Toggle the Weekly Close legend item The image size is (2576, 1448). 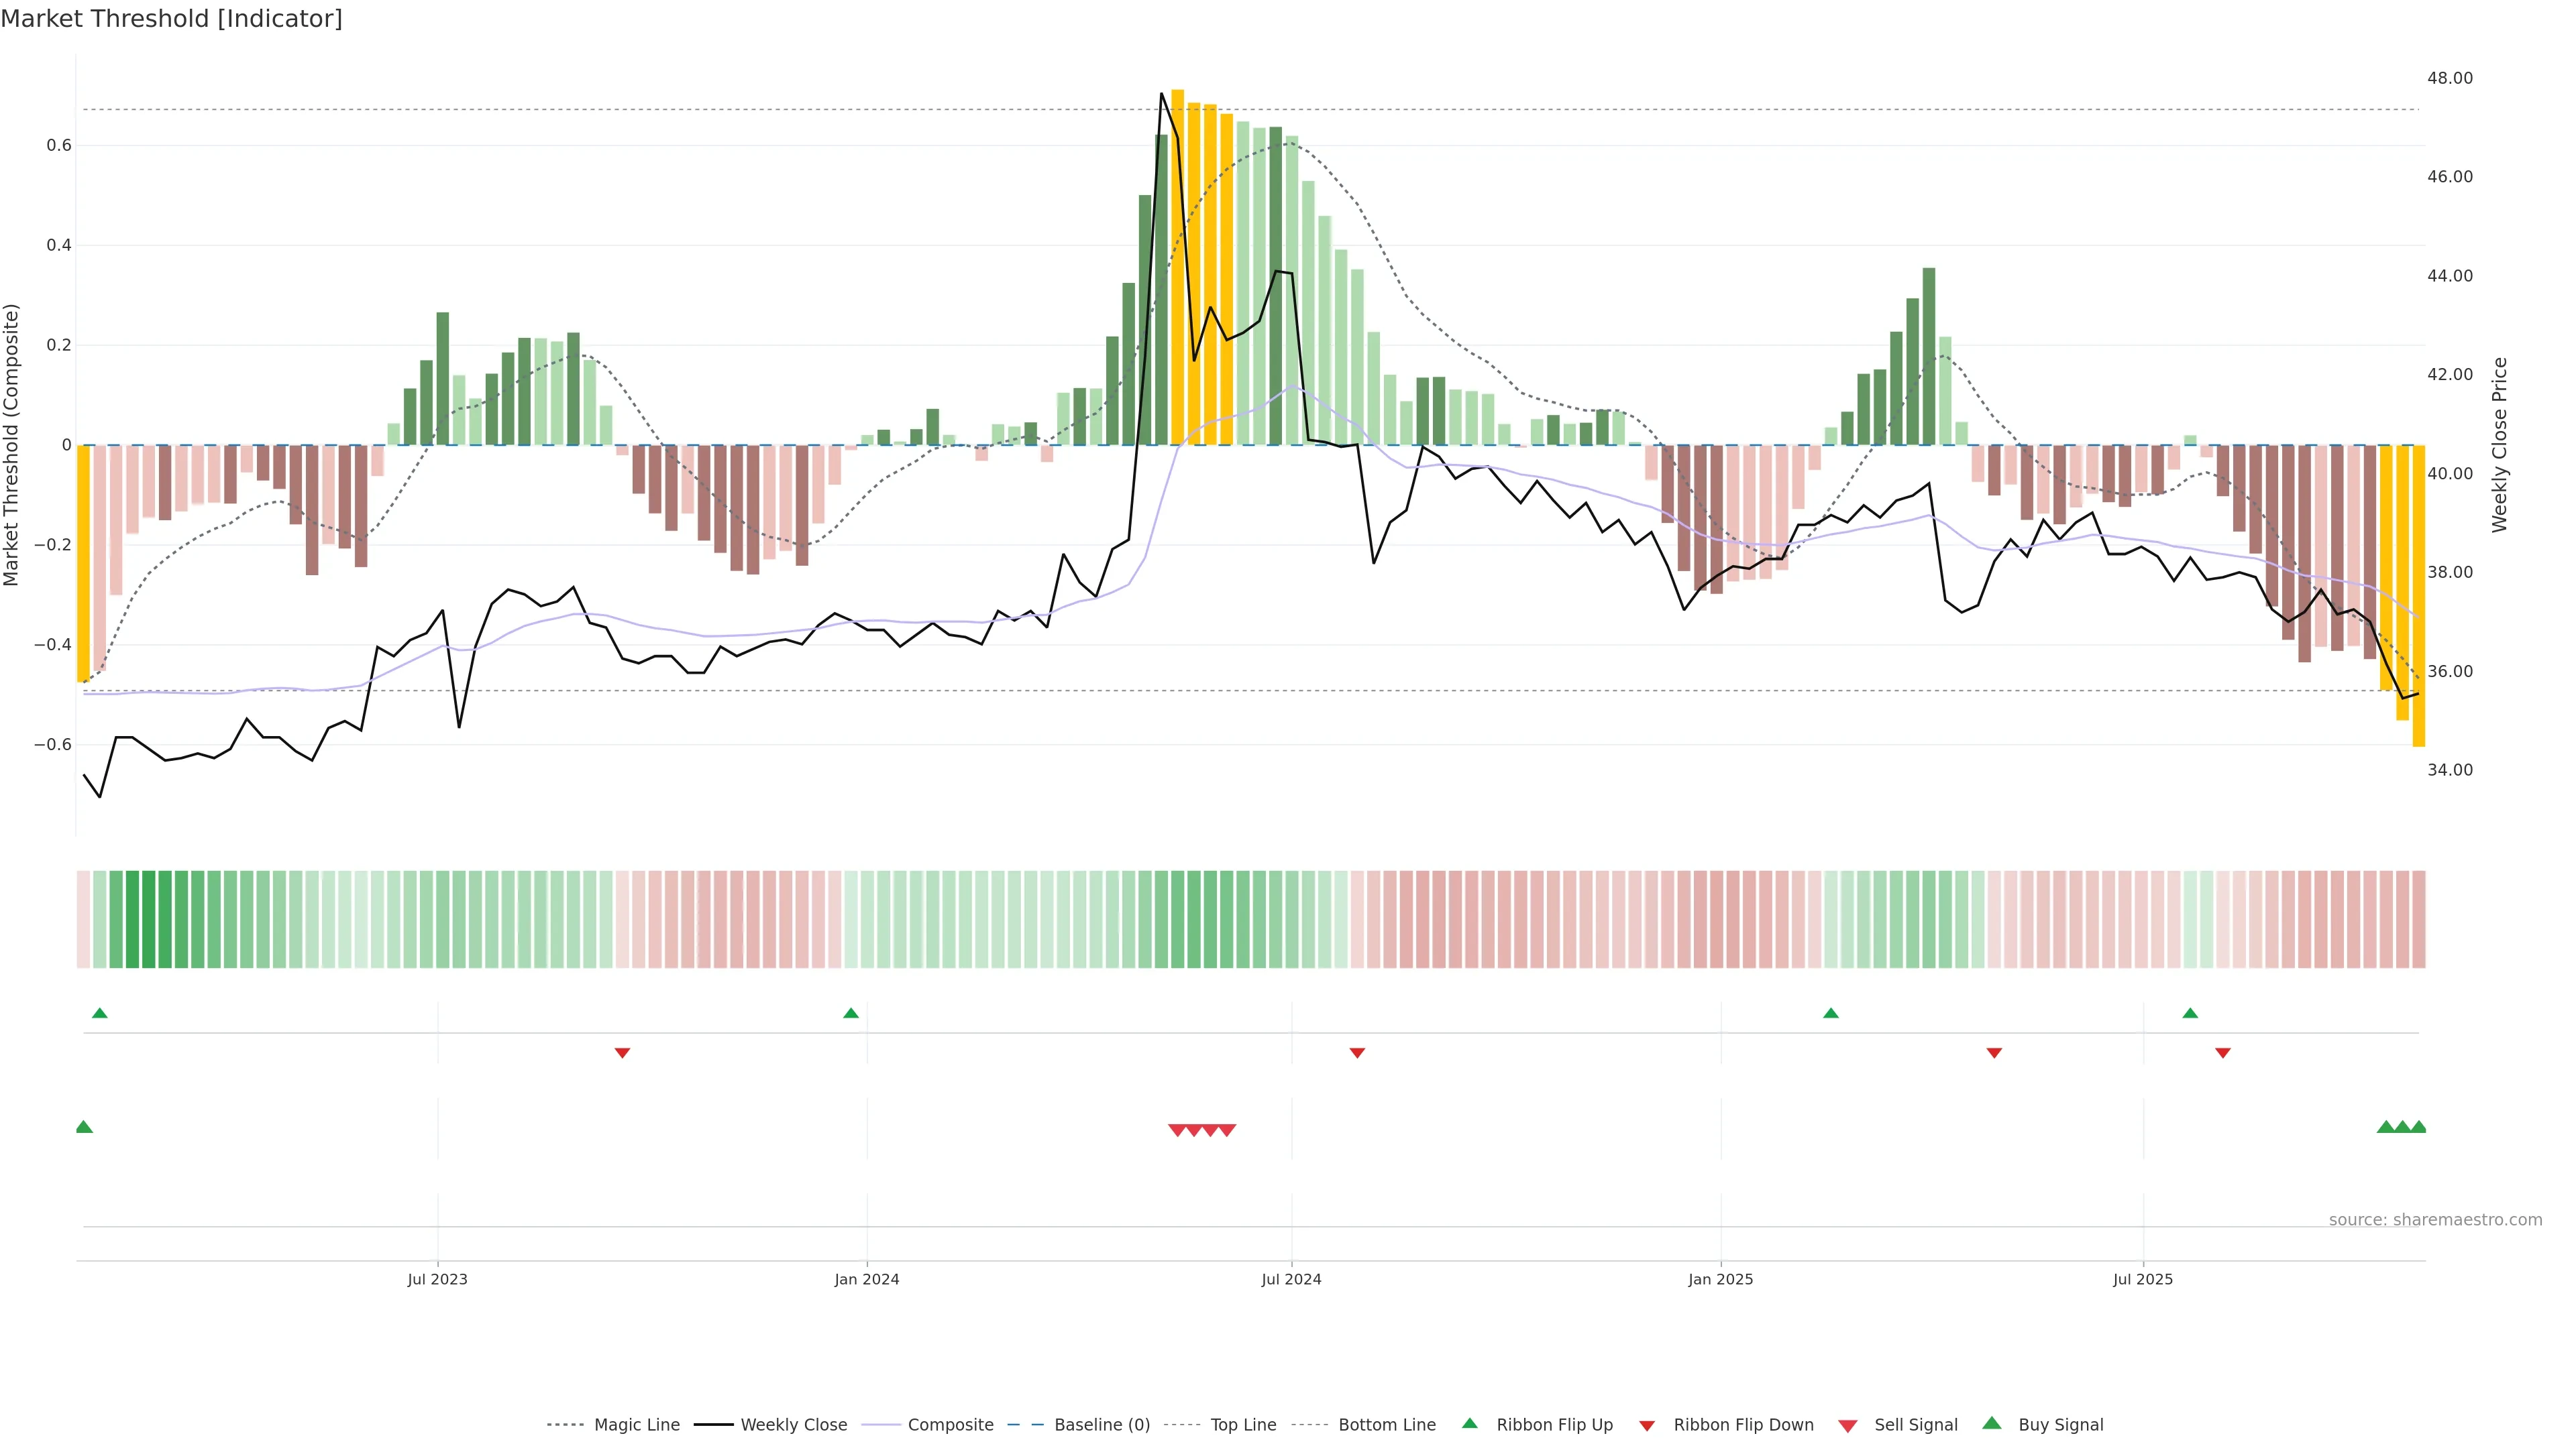point(793,1424)
